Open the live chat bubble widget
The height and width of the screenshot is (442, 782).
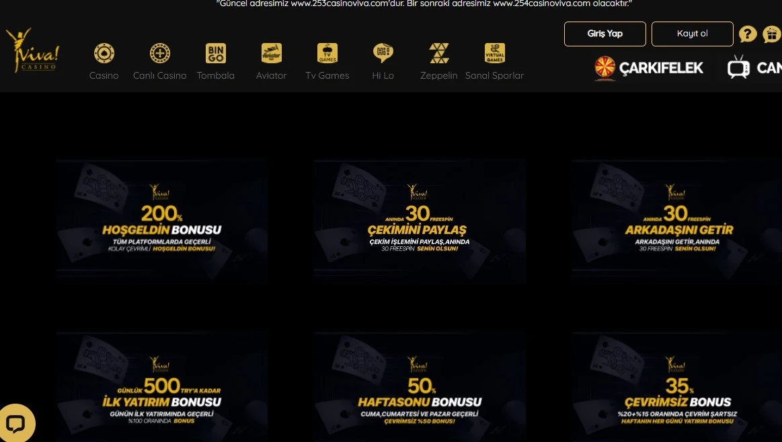coord(16,423)
